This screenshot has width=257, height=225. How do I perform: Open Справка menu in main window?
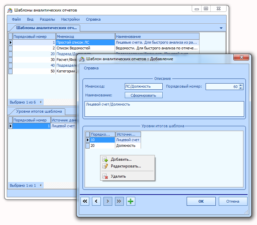93,19
